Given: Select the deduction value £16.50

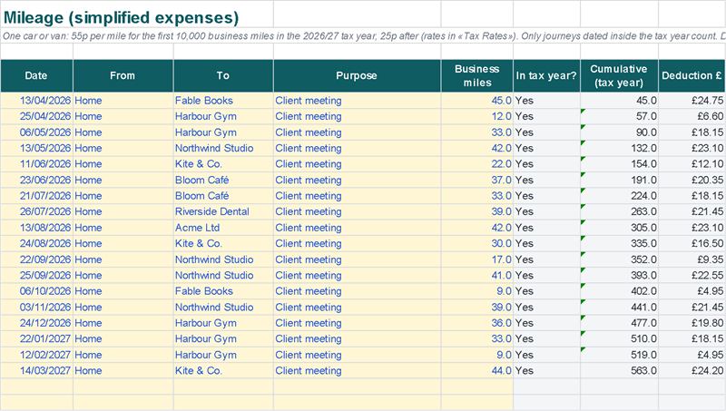Looking at the screenshot, I should click(x=692, y=243).
